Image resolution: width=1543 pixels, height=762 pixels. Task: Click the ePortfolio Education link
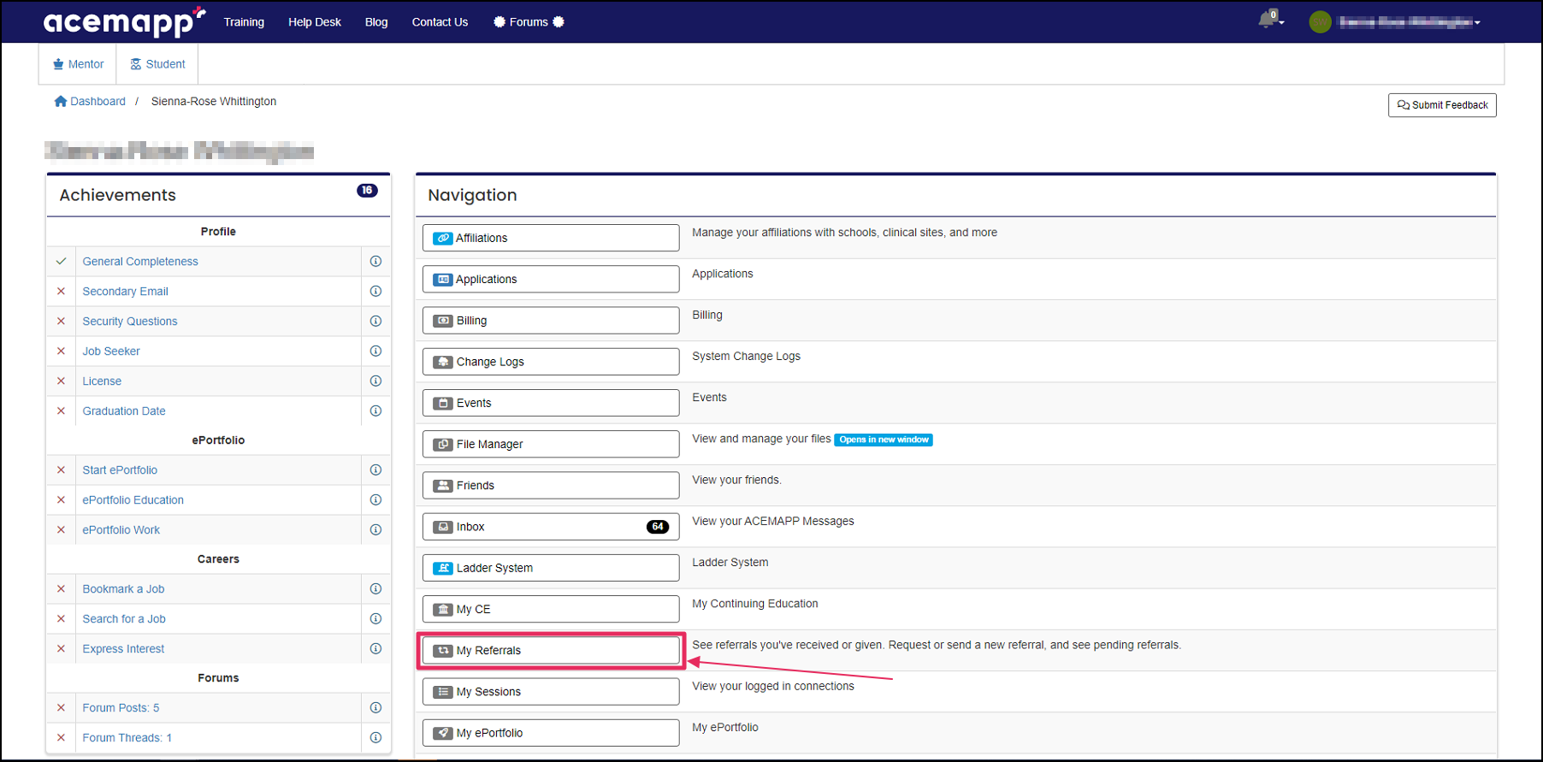coord(133,500)
